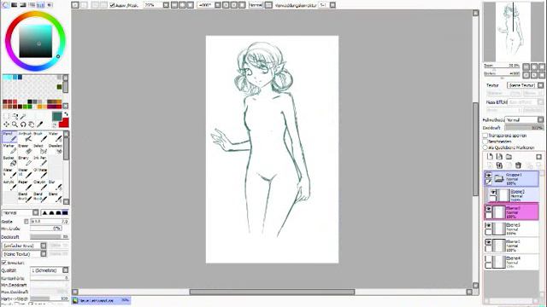The height and width of the screenshot is (307, 547).
Task: Toggle the selection display checkbox in toolbar
Action: pos(112,5)
